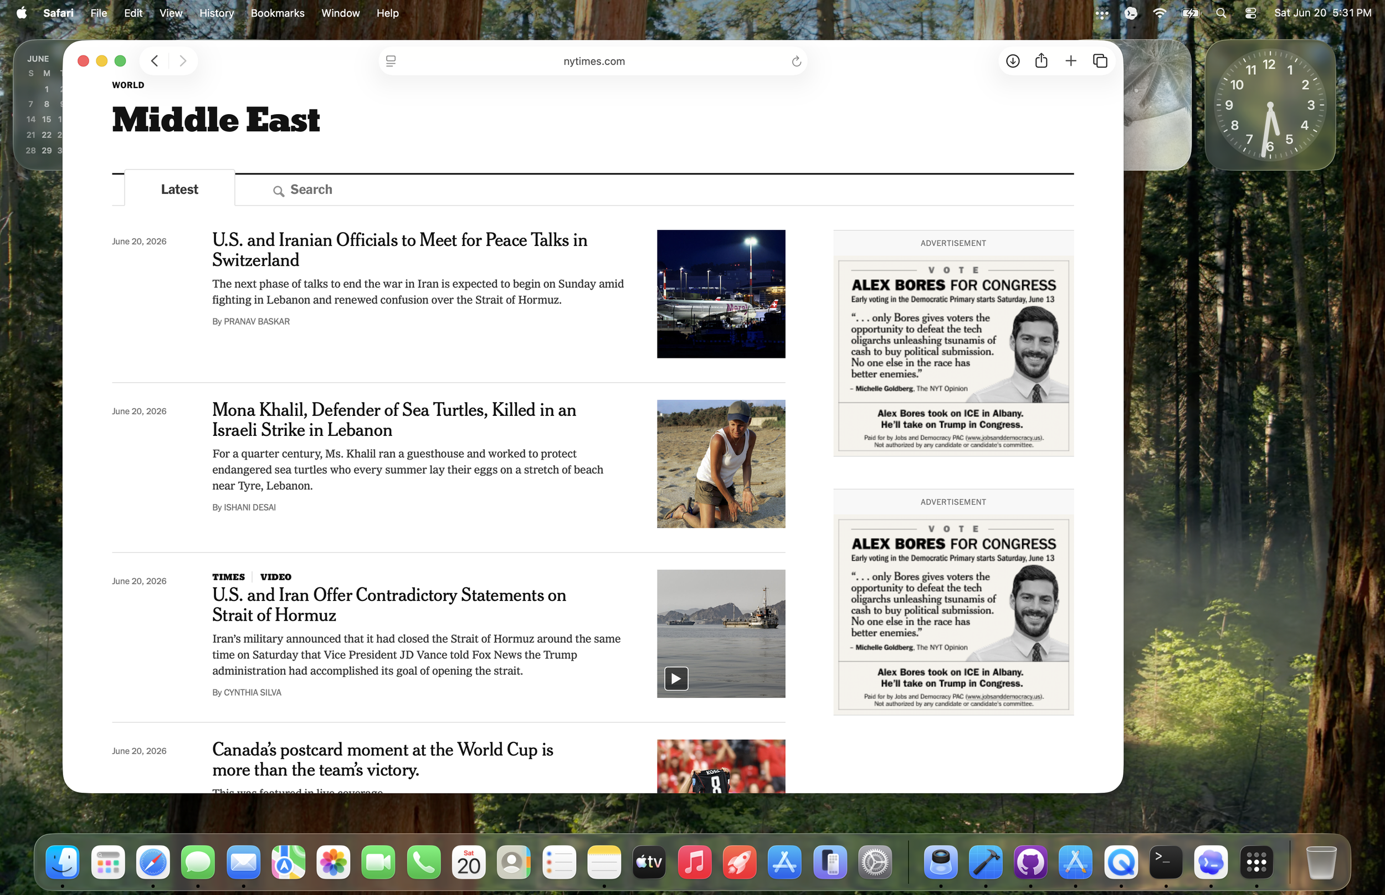
Task: Open Launchpad from the Dock
Action: [108, 862]
